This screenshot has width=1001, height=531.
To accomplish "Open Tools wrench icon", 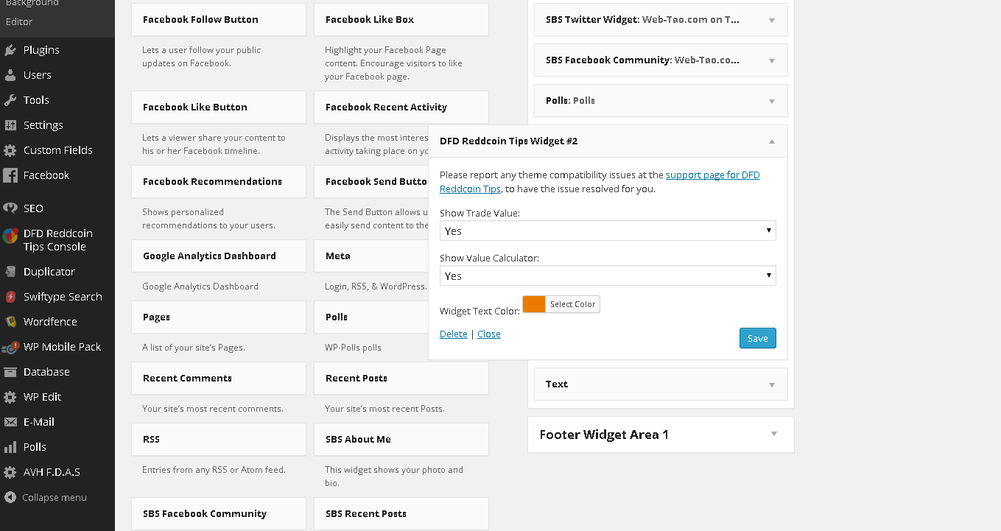I will [10, 100].
